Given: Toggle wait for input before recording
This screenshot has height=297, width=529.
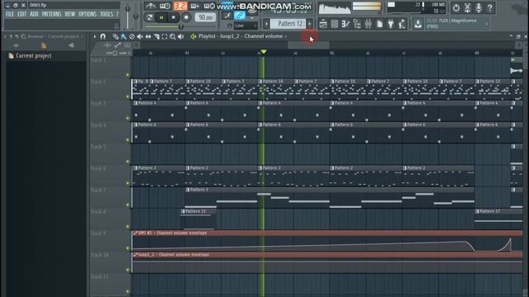Looking at the screenshot, I should point(165,6).
